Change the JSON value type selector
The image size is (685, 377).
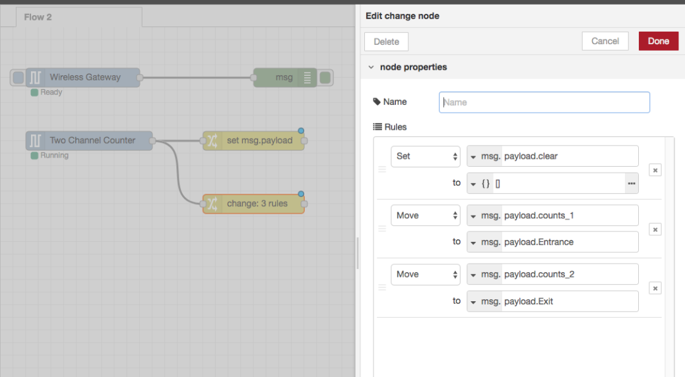click(x=480, y=184)
